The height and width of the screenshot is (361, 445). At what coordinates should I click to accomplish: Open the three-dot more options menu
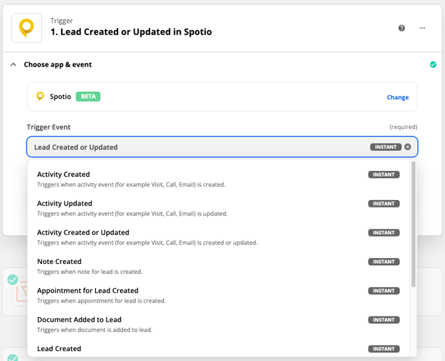(x=422, y=28)
